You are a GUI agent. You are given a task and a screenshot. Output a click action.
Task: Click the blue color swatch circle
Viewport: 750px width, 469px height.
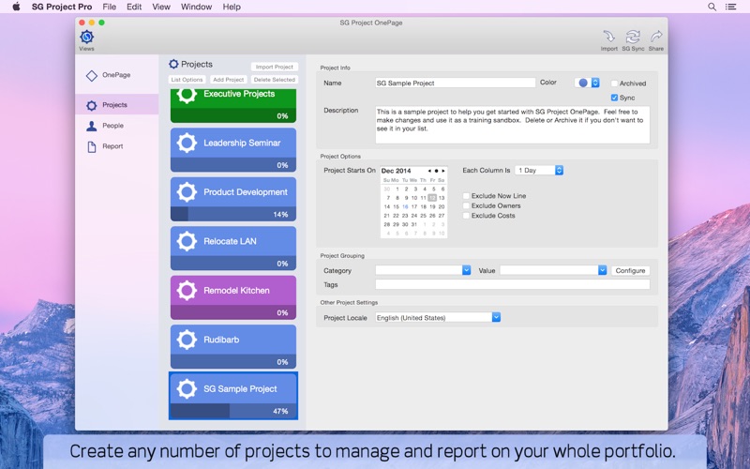pyautogui.click(x=583, y=83)
